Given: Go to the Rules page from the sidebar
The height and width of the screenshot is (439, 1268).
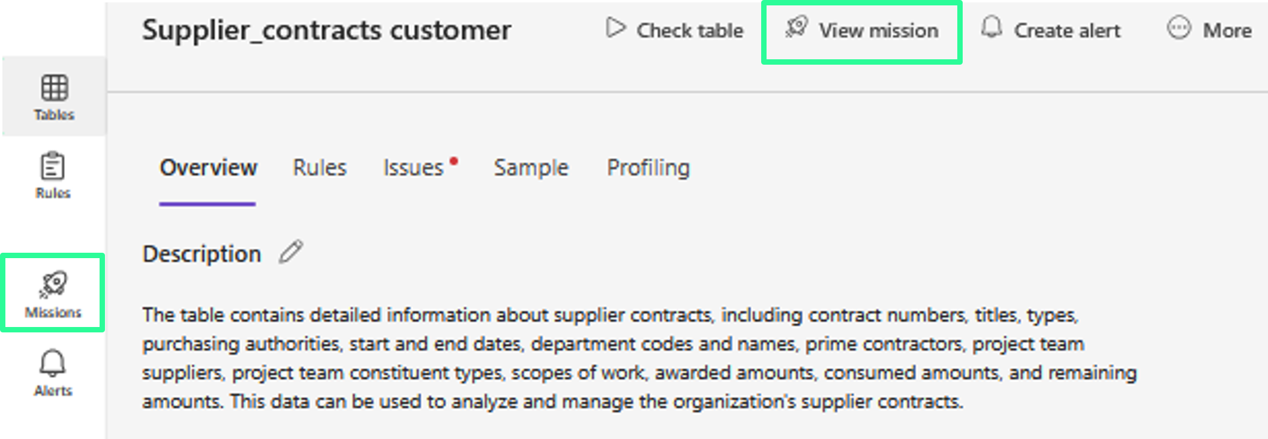Looking at the screenshot, I should [53, 175].
